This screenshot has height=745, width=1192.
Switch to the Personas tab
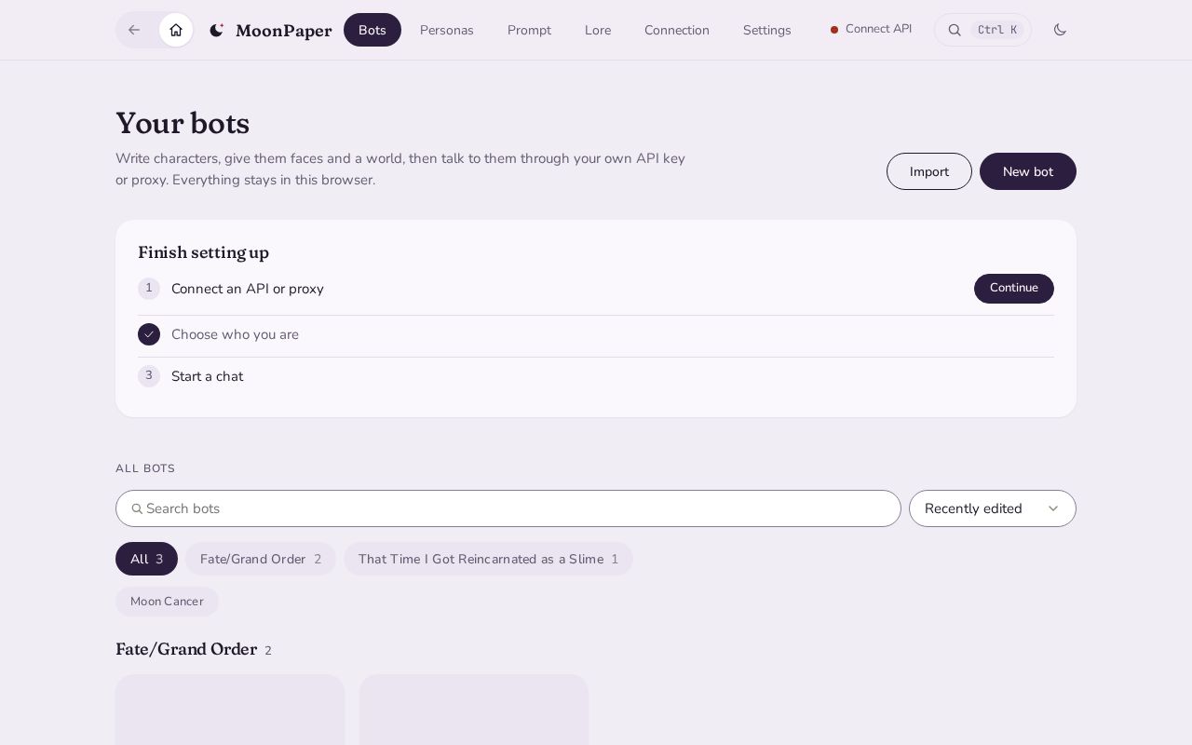click(x=447, y=30)
